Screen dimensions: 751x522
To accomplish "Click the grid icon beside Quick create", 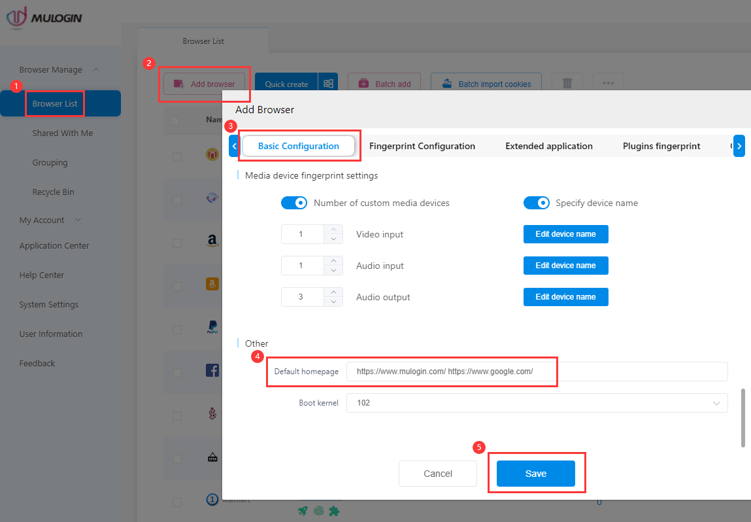I will tap(328, 82).
